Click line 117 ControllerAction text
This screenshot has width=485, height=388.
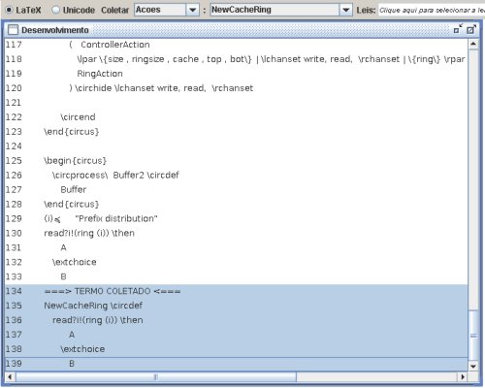tap(115, 45)
